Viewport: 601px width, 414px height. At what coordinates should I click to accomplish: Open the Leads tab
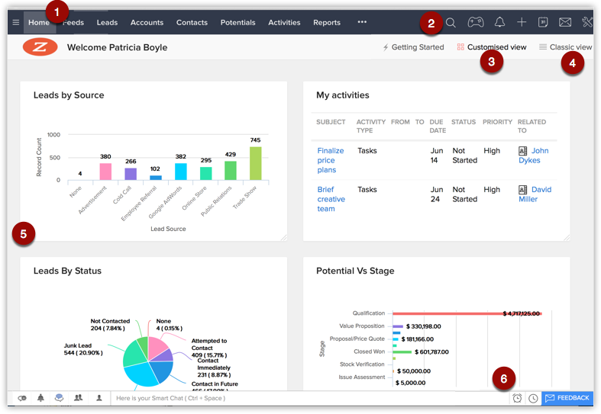tap(107, 23)
